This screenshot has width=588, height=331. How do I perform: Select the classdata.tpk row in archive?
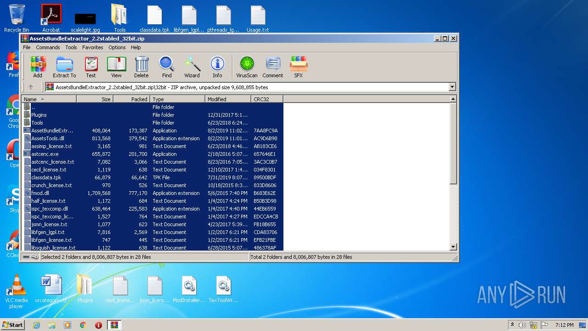click(153, 177)
